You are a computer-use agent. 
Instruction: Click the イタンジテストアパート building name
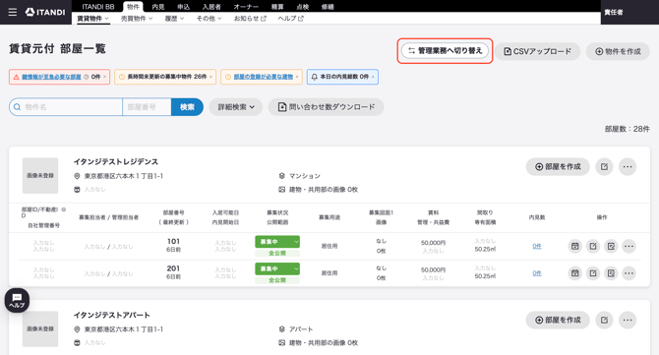coord(112,315)
